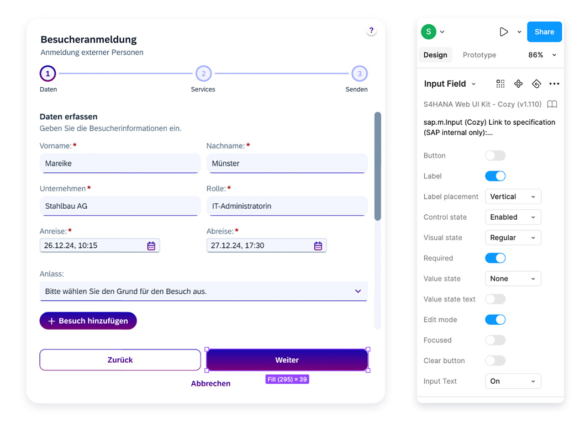
Task: Open the Input Field component name dropdown
Action: [450, 83]
